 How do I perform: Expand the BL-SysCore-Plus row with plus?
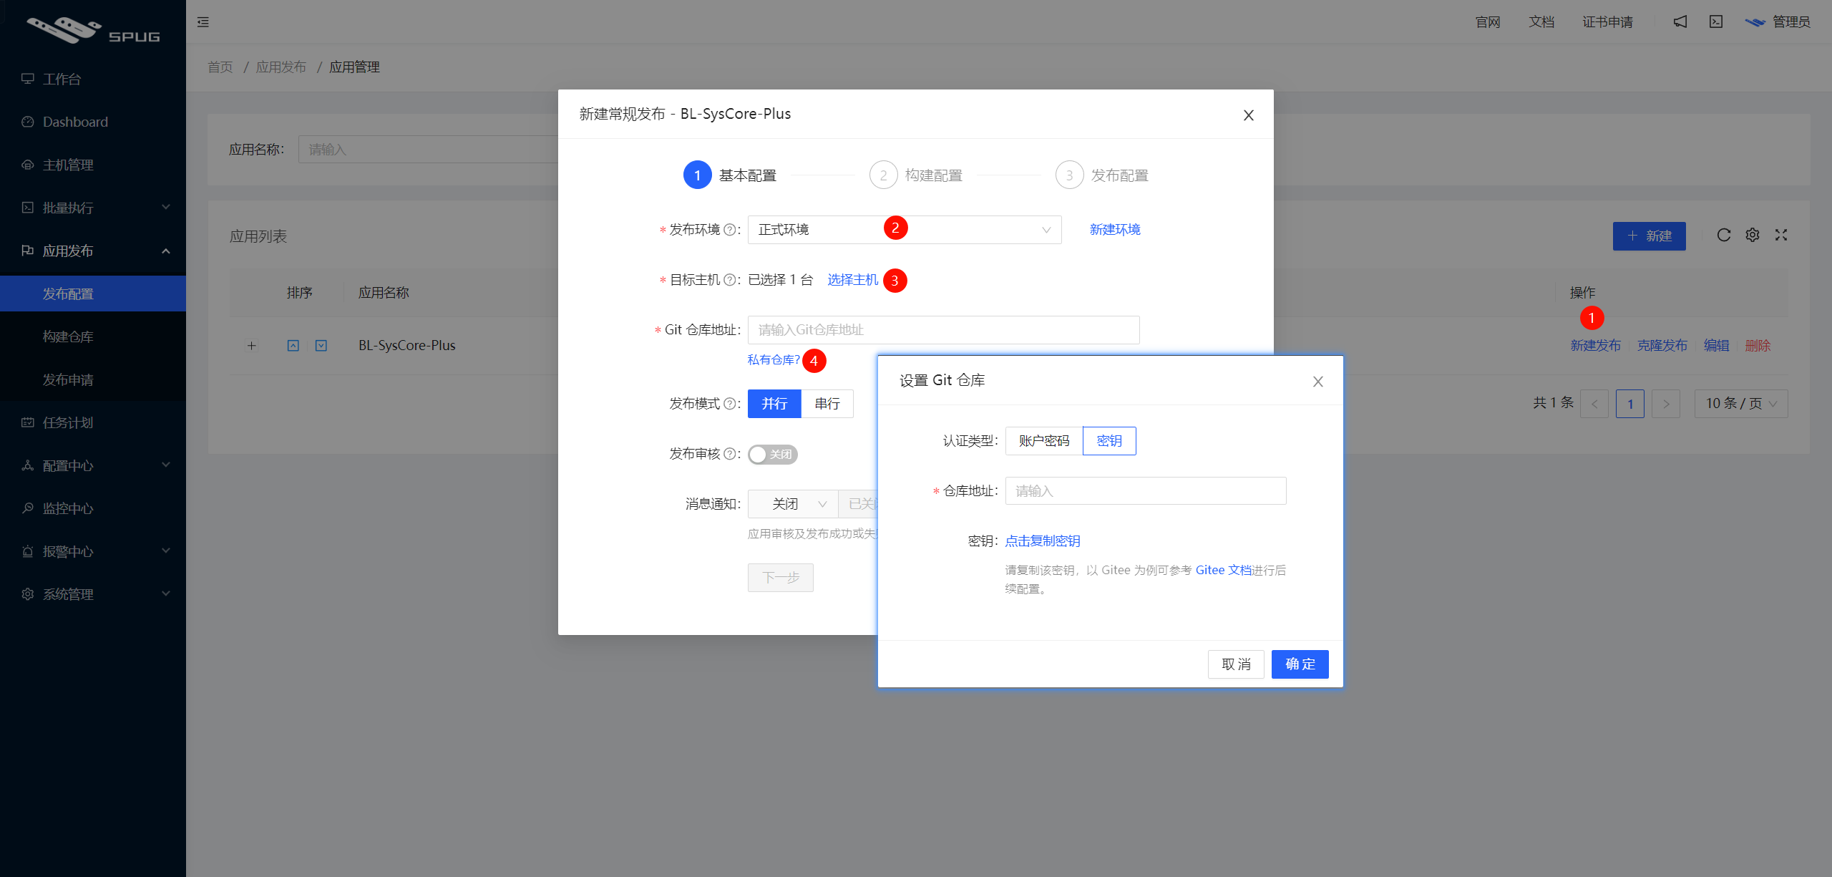[x=252, y=346]
